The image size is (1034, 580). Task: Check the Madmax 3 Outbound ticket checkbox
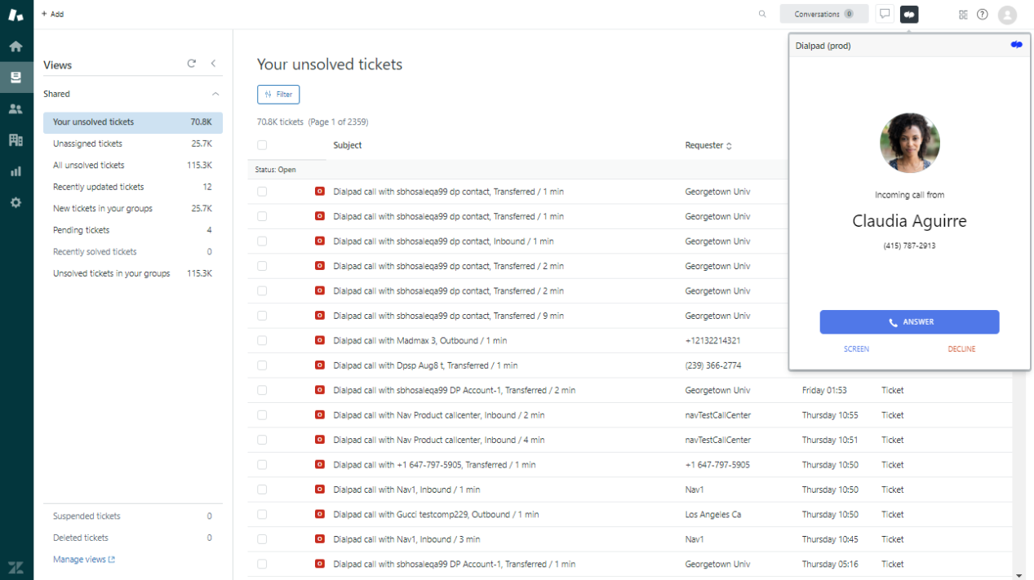[x=262, y=340]
